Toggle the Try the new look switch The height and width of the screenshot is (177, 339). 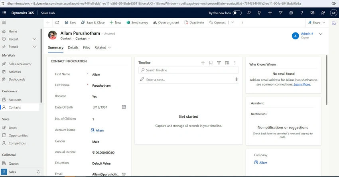237,13
